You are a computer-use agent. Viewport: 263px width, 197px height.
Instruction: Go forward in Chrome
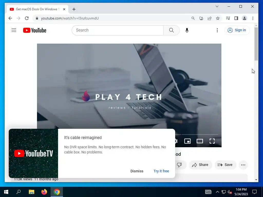point(18,18)
